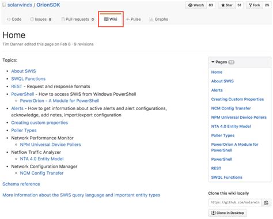Viewport: 273px width, 219px height.
Task: Select the Wiki tab
Action: [111, 19]
